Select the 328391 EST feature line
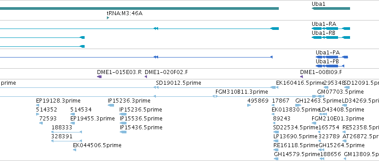 67,141
